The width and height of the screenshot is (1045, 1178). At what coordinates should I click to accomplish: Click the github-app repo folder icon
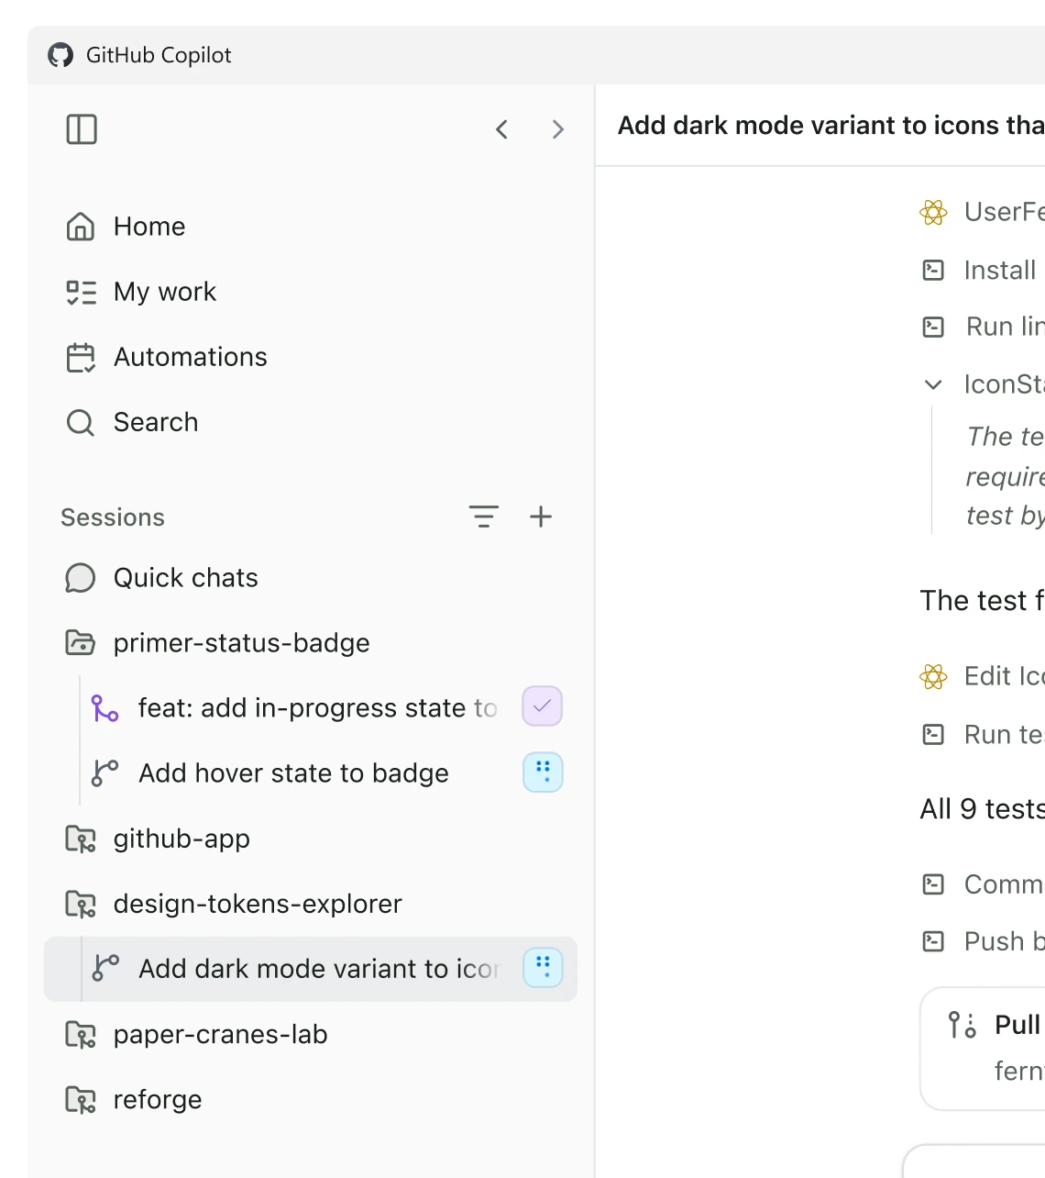pyautogui.click(x=81, y=839)
